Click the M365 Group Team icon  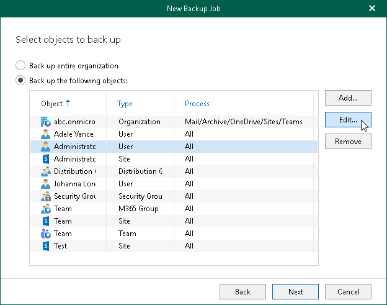[x=45, y=209]
